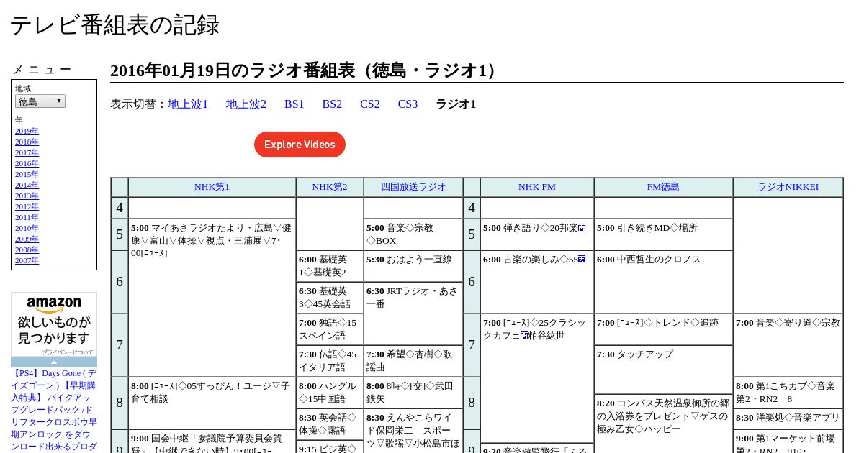Switch display to BS2
Image resolution: width=864 pixels, height=453 pixels.
click(332, 104)
